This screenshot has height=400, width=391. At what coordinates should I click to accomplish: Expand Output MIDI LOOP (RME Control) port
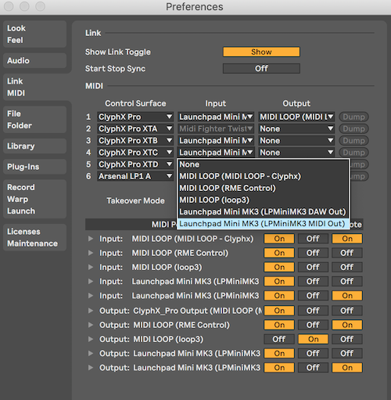pyautogui.click(x=91, y=325)
